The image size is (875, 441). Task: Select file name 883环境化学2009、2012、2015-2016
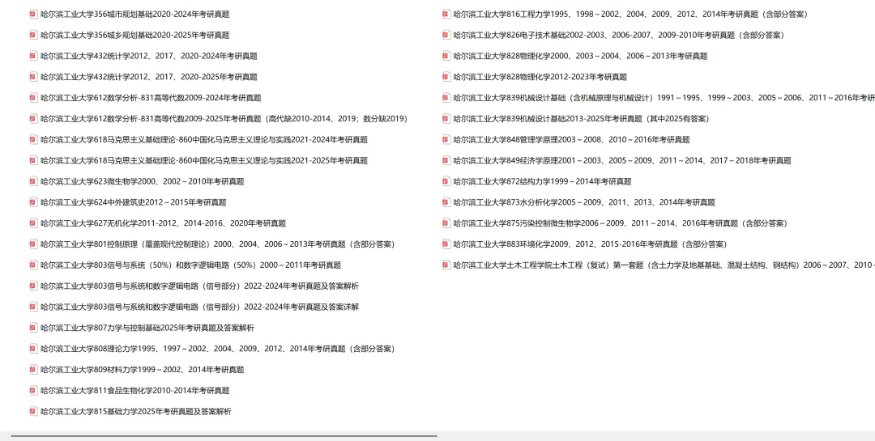coord(591,244)
